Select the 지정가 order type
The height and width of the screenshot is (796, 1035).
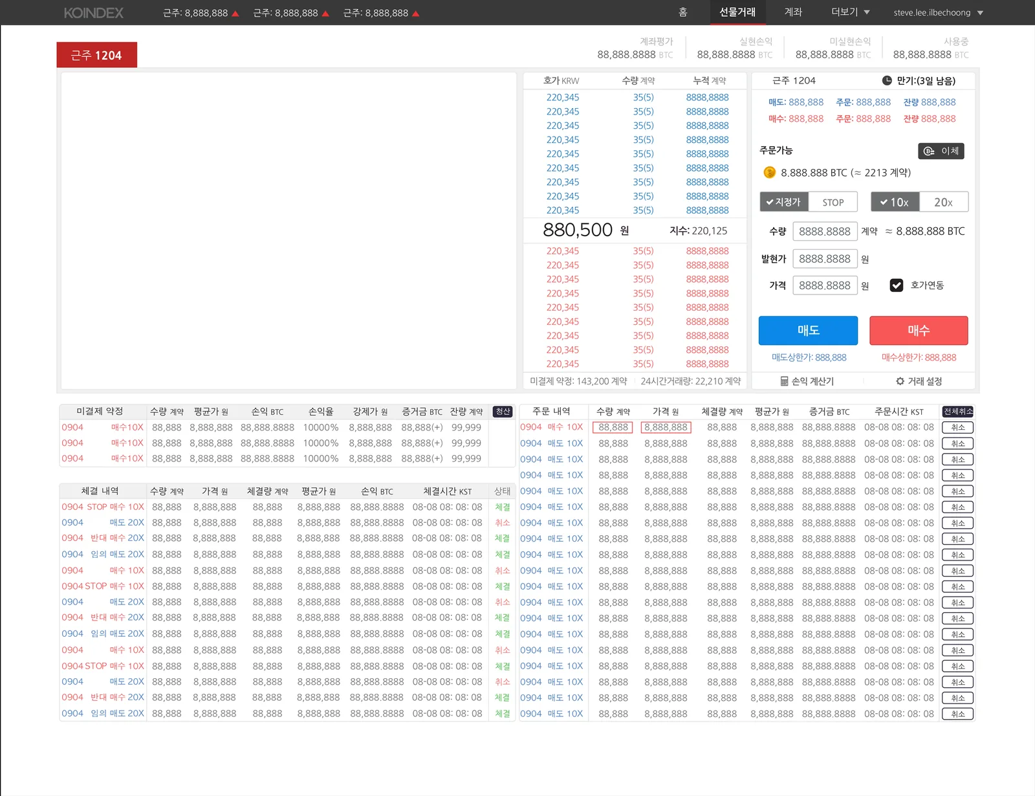point(784,202)
